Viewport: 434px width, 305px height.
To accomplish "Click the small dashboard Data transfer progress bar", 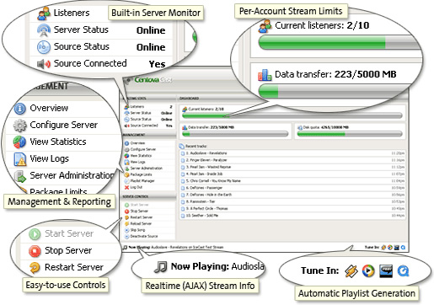I will (235, 134).
